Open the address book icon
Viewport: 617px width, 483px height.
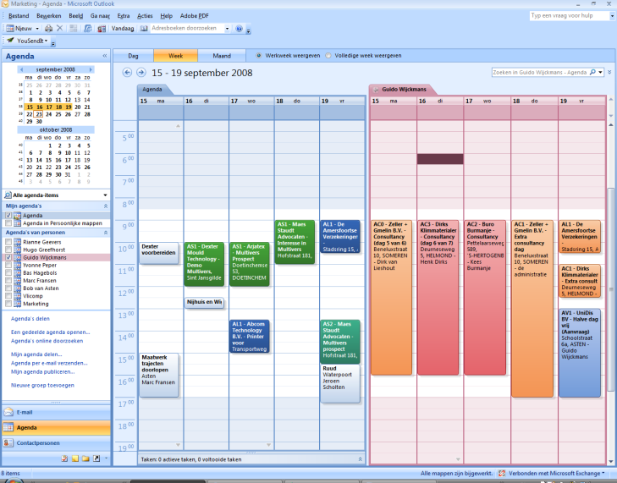[x=144, y=28]
